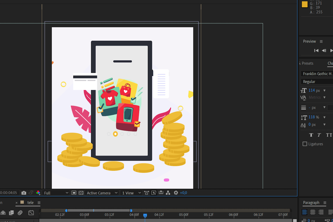Apply Faux Italic text style

319,135
